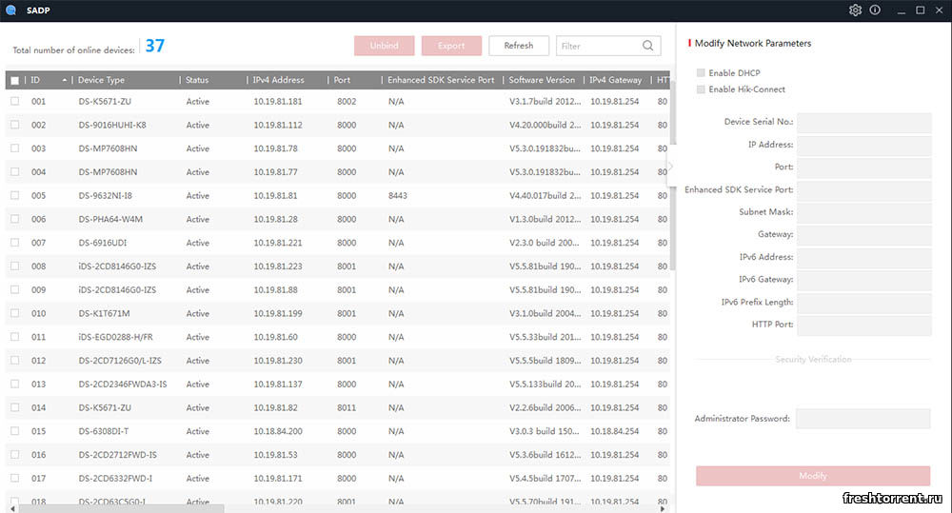Click the Device Serial No. field
This screenshot has width=952, height=513.
[x=864, y=122]
